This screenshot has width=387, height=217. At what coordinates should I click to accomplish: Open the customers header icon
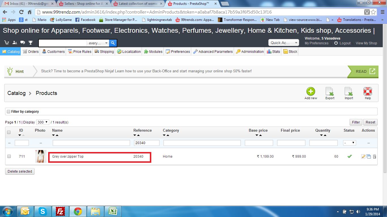pos(14,43)
